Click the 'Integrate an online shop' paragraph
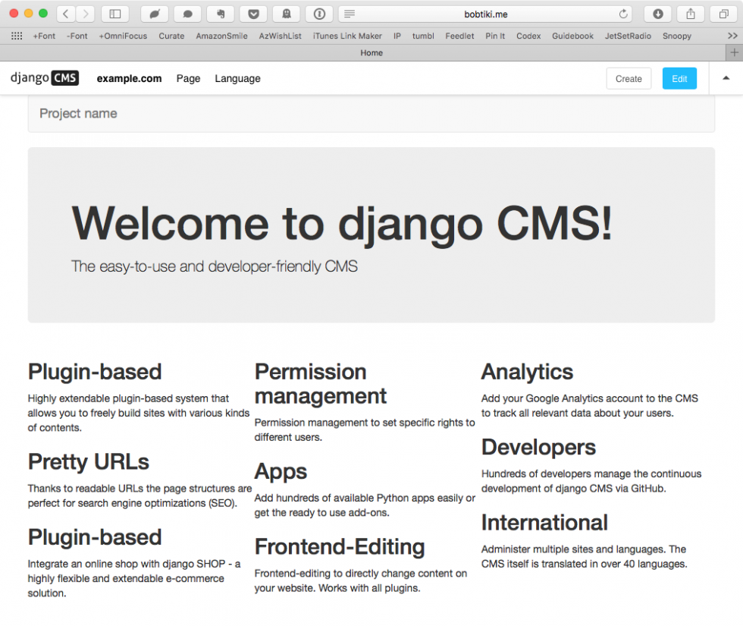This screenshot has height=626, width=743. coord(134,578)
